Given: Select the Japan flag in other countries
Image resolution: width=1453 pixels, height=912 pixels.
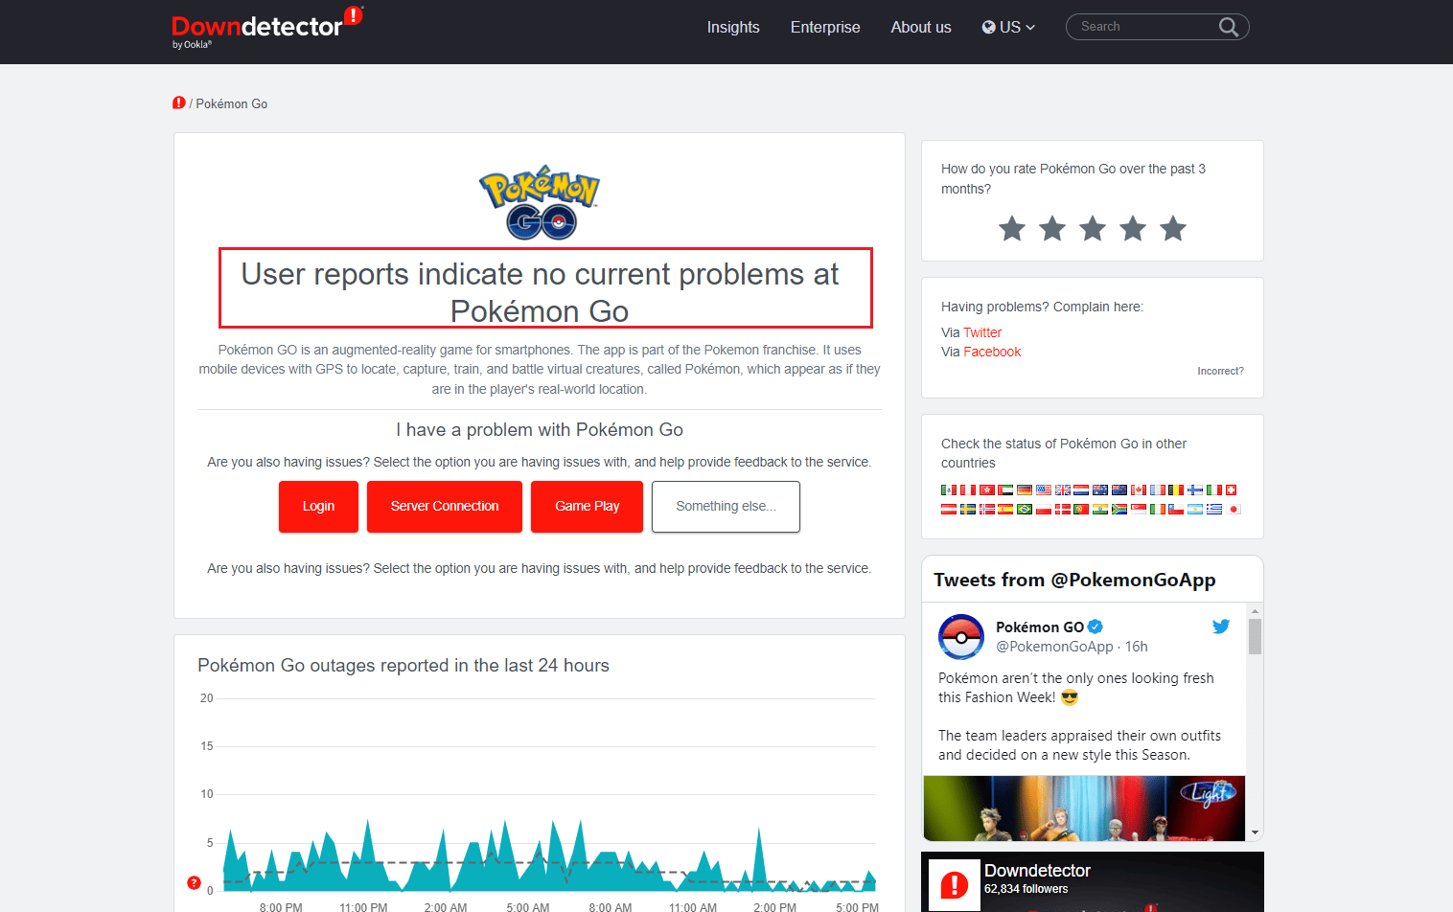Looking at the screenshot, I should pyautogui.click(x=1235, y=509).
